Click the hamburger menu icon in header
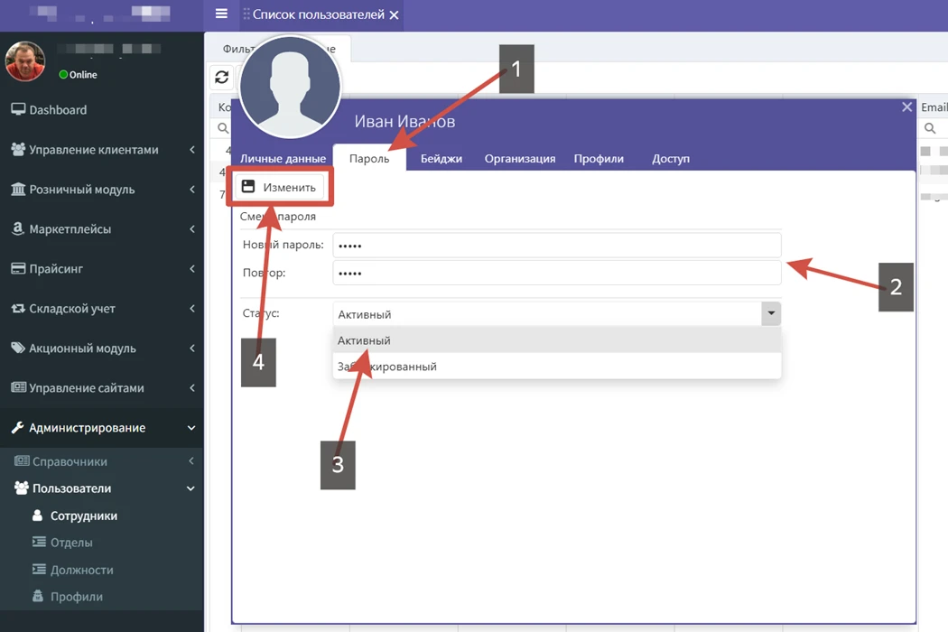The image size is (948, 632). pyautogui.click(x=221, y=14)
